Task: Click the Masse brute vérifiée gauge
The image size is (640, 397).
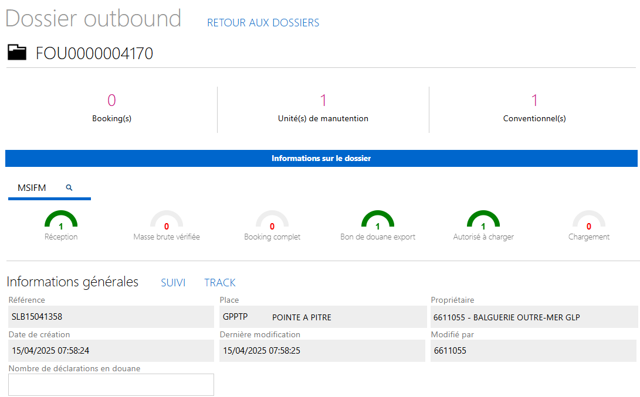Action: click(167, 221)
